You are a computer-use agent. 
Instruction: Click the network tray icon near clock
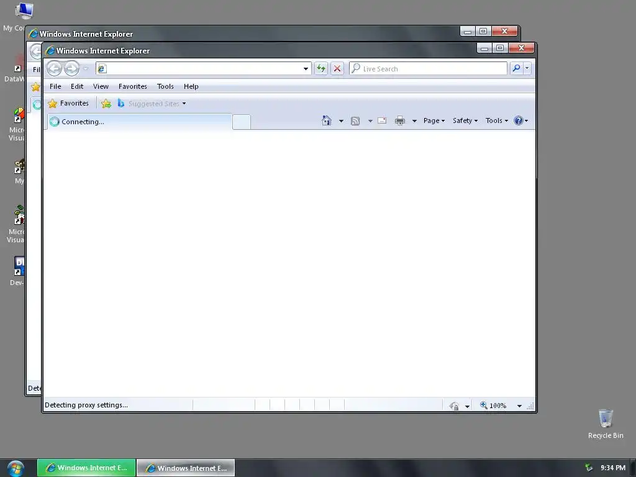[x=589, y=468]
